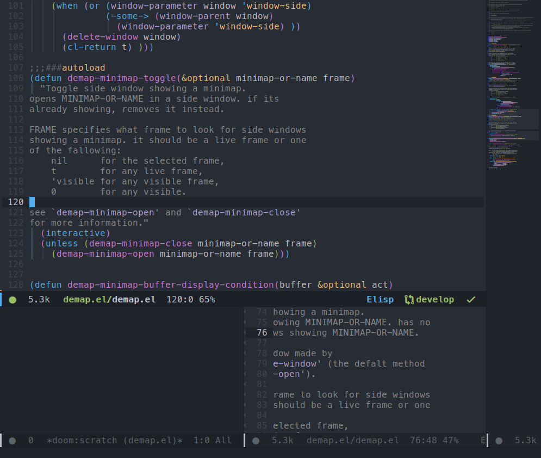Click the Elisp major mode indicator
541x458 pixels.
click(380, 300)
